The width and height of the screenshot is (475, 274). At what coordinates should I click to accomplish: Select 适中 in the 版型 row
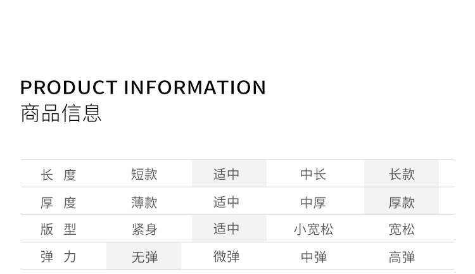point(227,229)
